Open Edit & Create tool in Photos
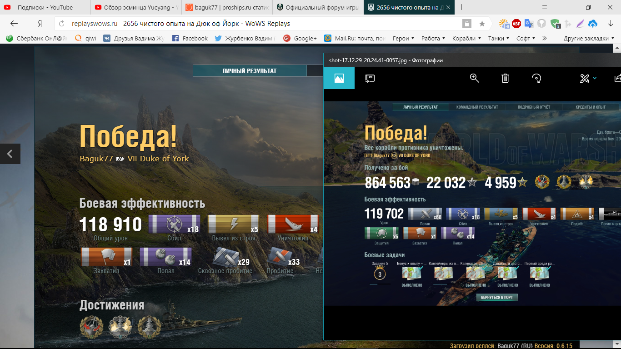This screenshot has width=621, height=349. coord(585,78)
